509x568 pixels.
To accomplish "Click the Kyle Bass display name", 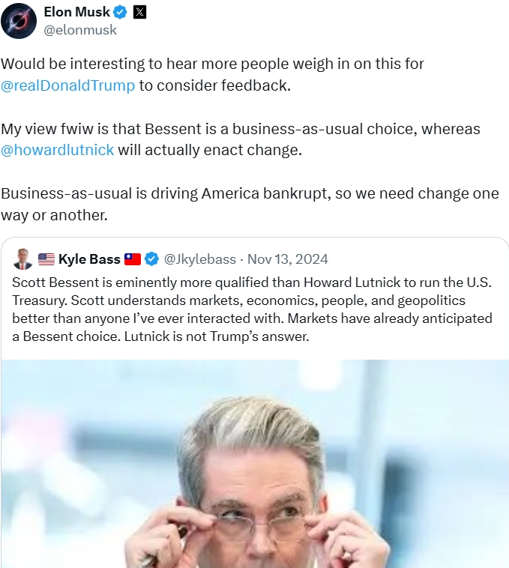I will (x=89, y=259).
